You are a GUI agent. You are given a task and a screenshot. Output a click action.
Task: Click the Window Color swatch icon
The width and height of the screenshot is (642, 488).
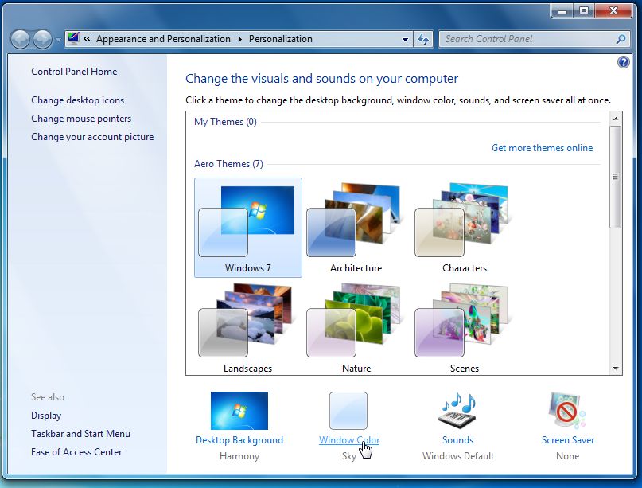pos(348,411)
